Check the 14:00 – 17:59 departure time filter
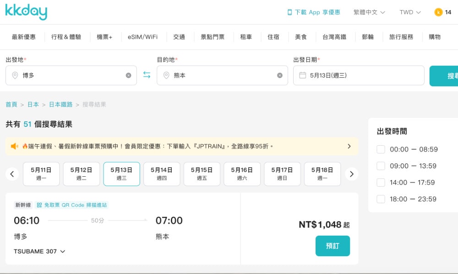The height and width of the screenshot is (274, 458). pyautogui.click(x=381, y=183)
